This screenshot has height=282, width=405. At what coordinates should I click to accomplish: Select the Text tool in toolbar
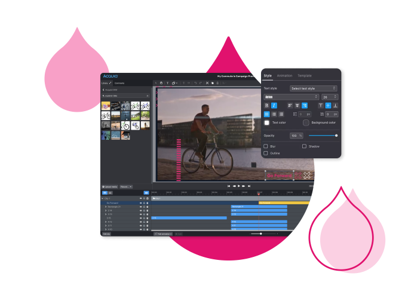click(x=168, y=83)
